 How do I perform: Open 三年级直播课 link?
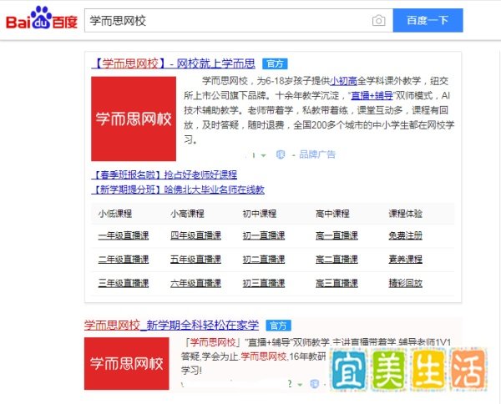(124, 283)
